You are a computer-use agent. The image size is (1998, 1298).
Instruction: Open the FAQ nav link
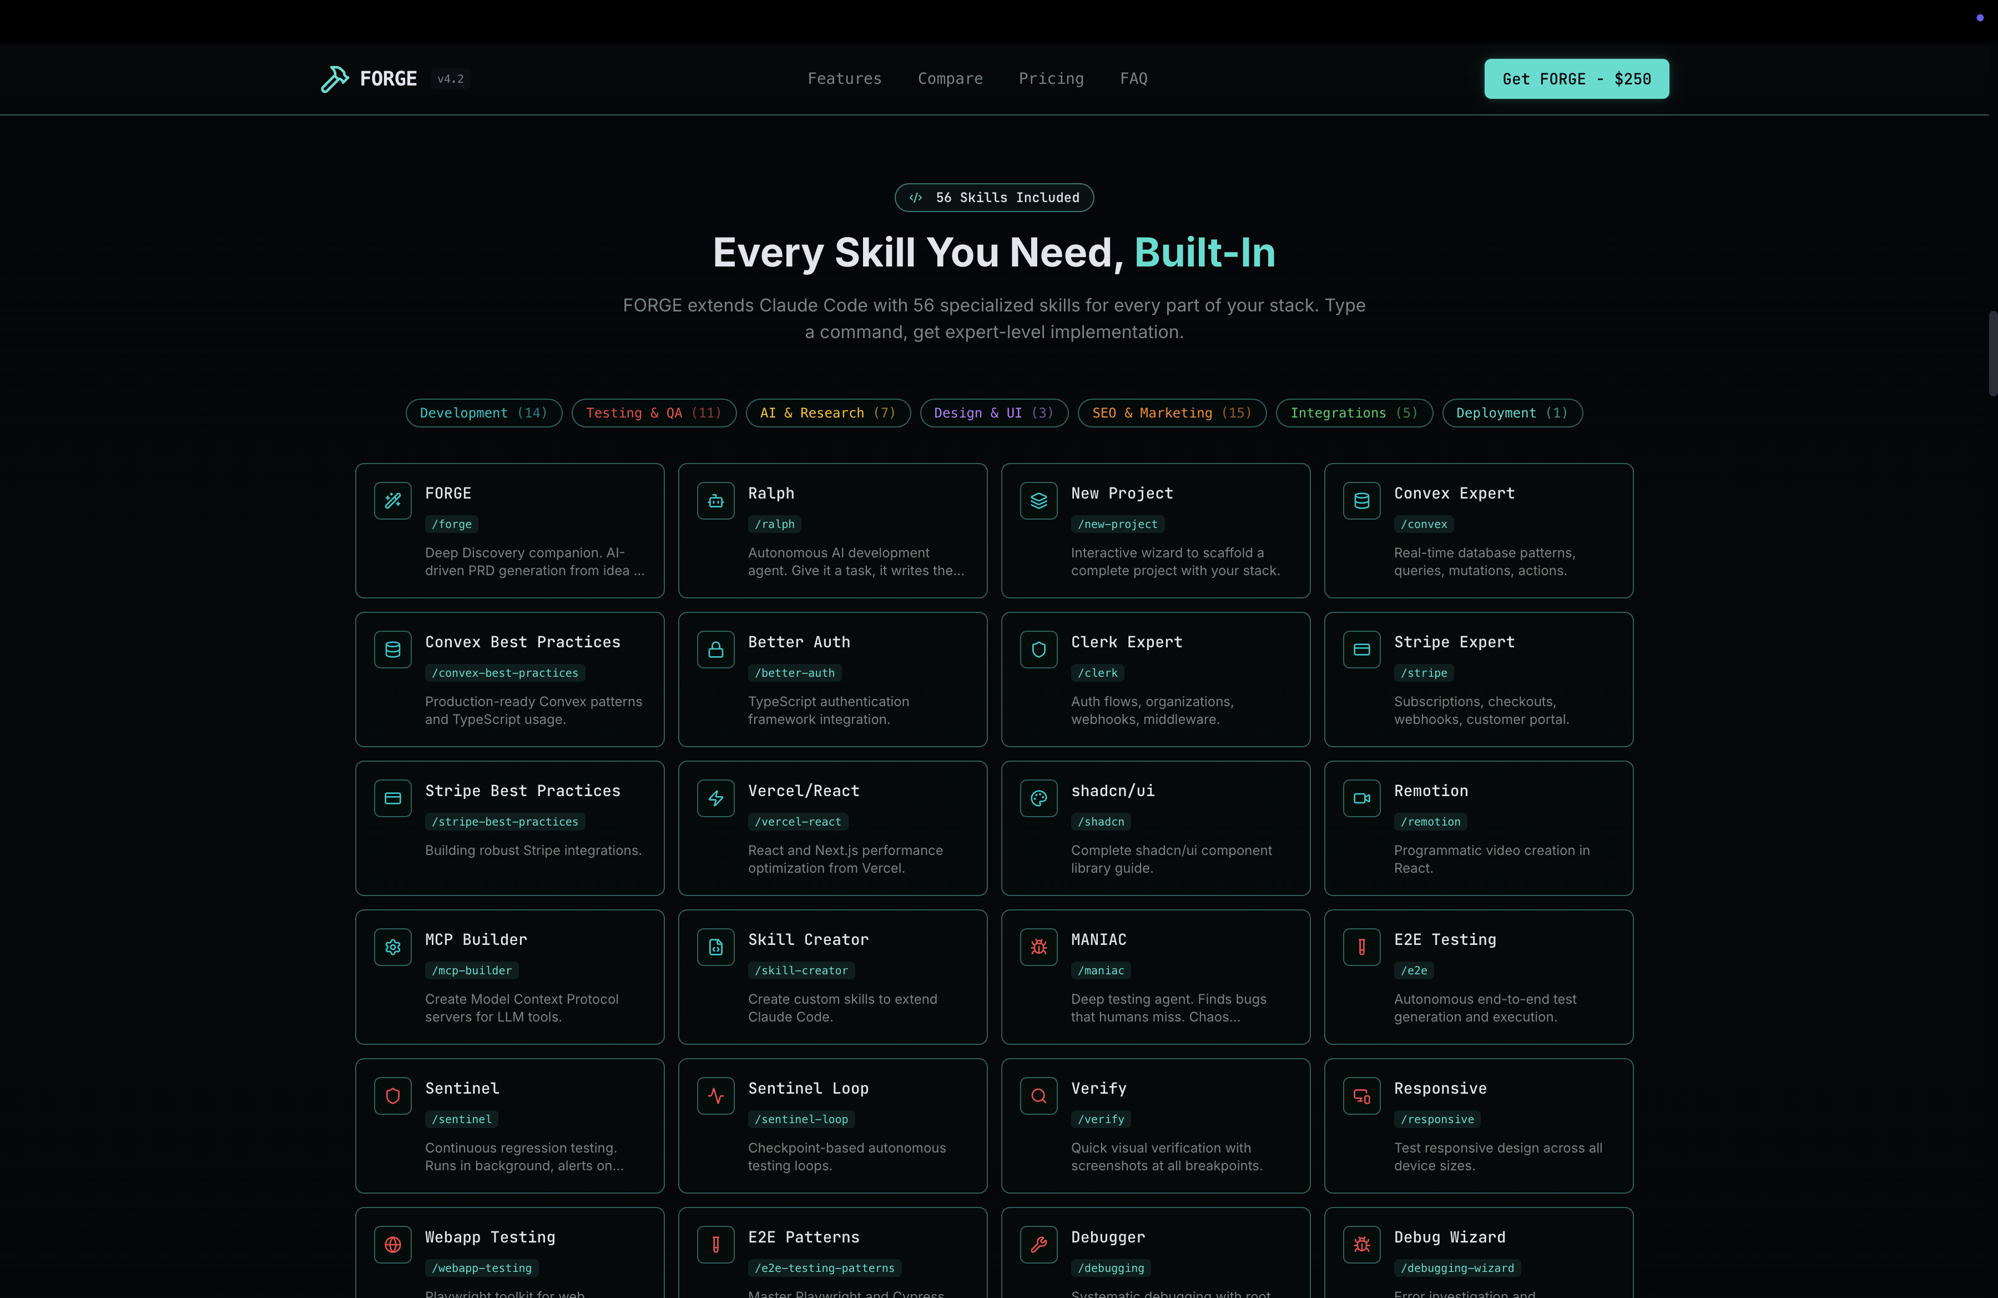(1133, 79)
